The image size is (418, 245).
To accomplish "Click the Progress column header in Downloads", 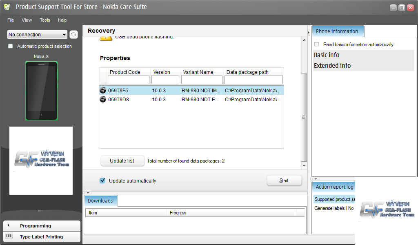I will [x=231, y=212].
